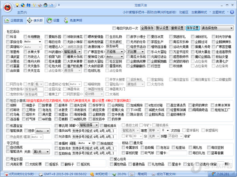Click the heart timer icon in status bar
This screenshot has height=177, width=237.
pos(6,174)
